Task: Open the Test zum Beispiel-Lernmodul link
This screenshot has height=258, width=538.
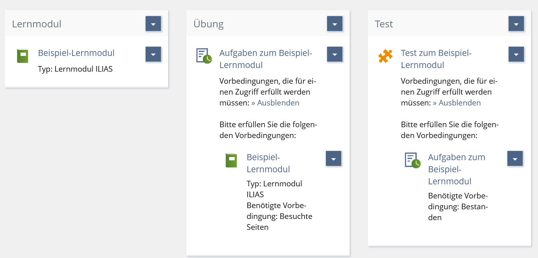Action: (436, 59)
